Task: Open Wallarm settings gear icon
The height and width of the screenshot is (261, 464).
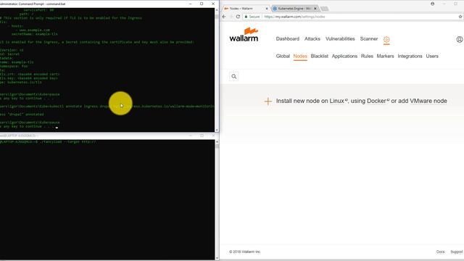Action: (386, 39)
